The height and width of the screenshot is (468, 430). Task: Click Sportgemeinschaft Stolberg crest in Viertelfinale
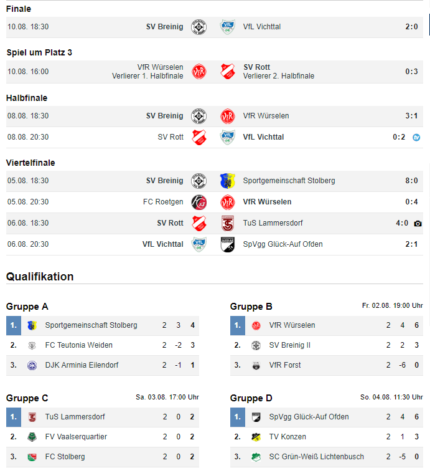pyautogui.click(x=228, y=181)
